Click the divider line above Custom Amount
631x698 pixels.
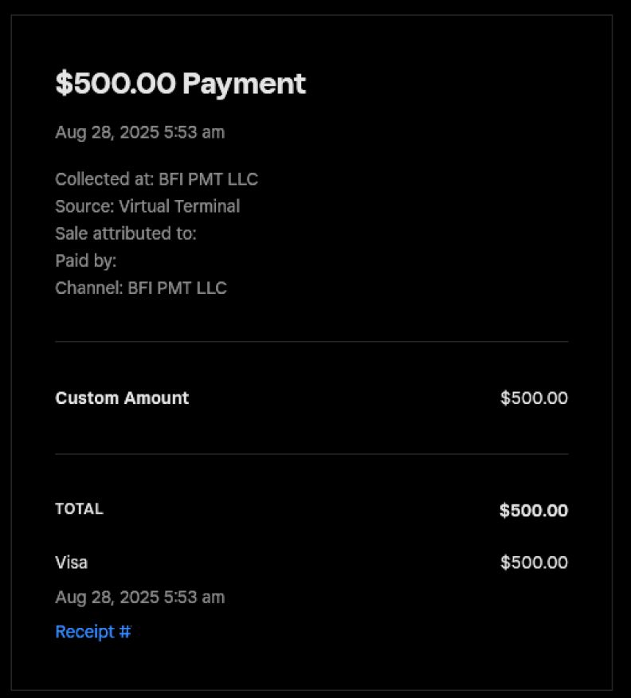coord(312,342)
